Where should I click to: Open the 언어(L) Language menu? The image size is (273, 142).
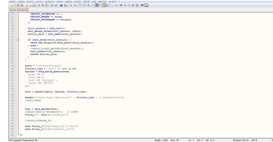pos(60,2)
